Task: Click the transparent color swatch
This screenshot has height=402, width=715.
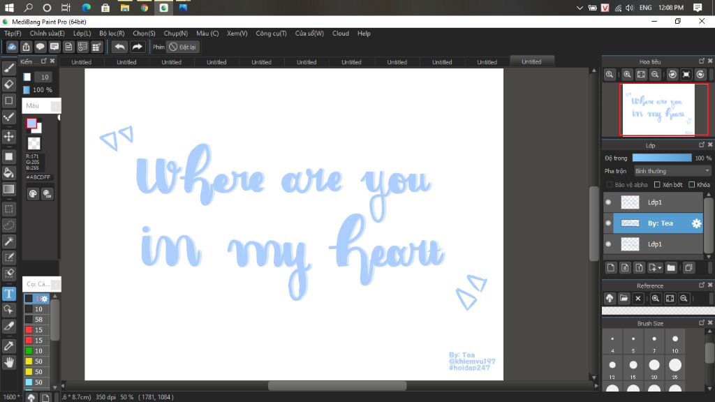Action: click(34, 144)
